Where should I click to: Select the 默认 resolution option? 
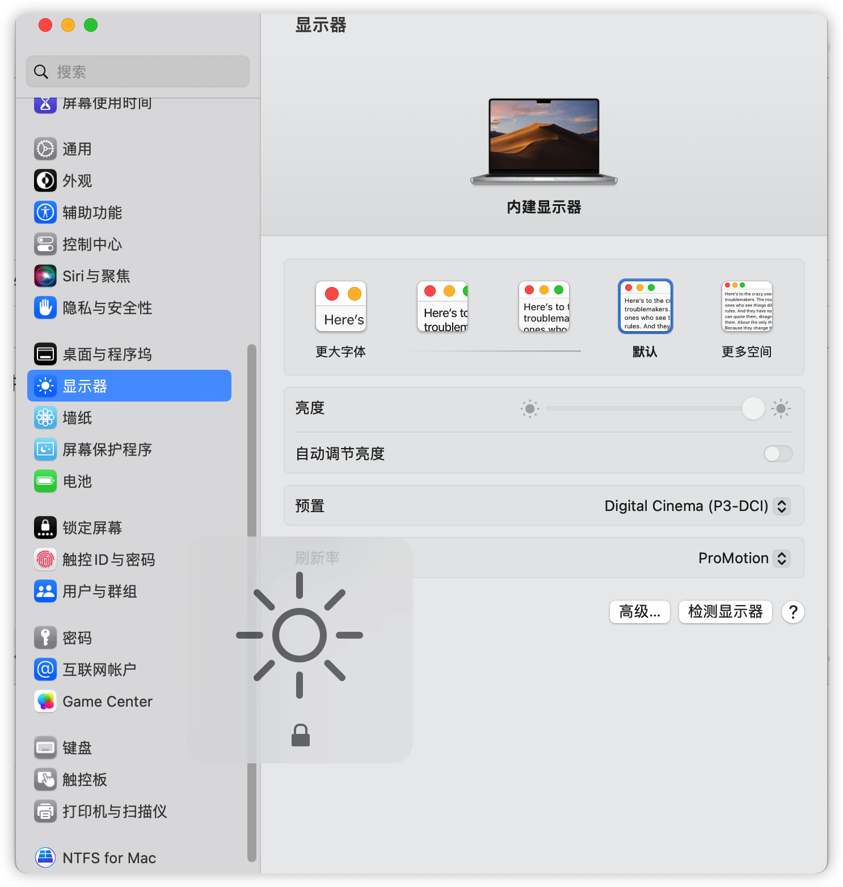[646, 319]
